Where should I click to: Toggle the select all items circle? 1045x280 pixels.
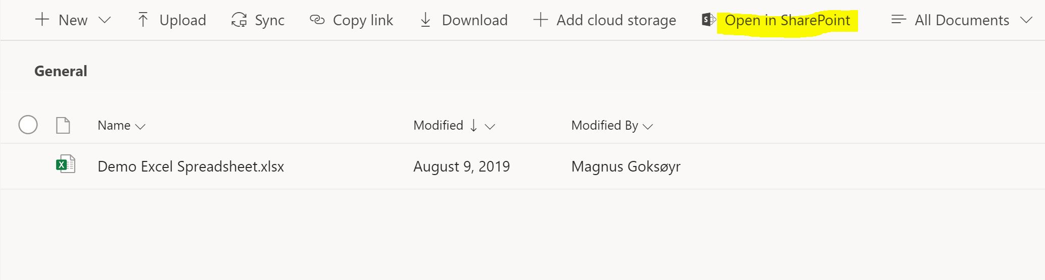tap(28, 125)
